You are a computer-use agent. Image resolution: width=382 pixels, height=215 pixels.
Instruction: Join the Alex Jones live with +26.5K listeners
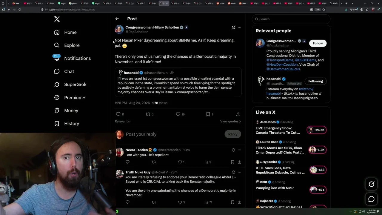point(317,130)
